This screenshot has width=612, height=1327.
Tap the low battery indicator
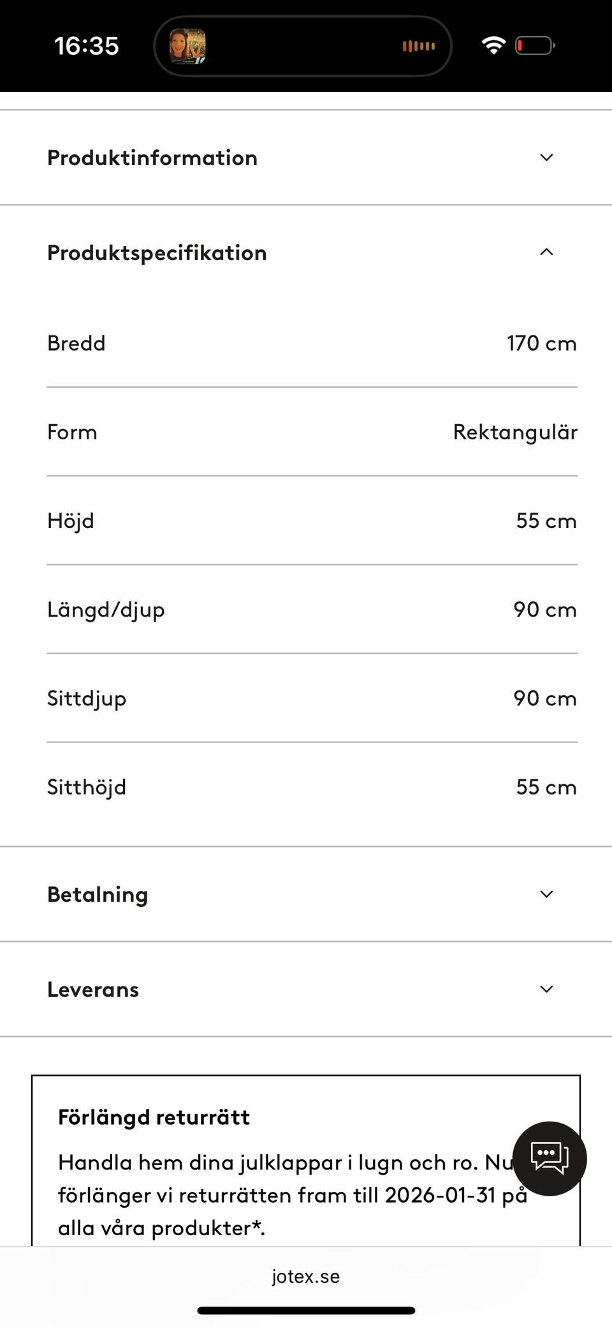tap(534, 46)
